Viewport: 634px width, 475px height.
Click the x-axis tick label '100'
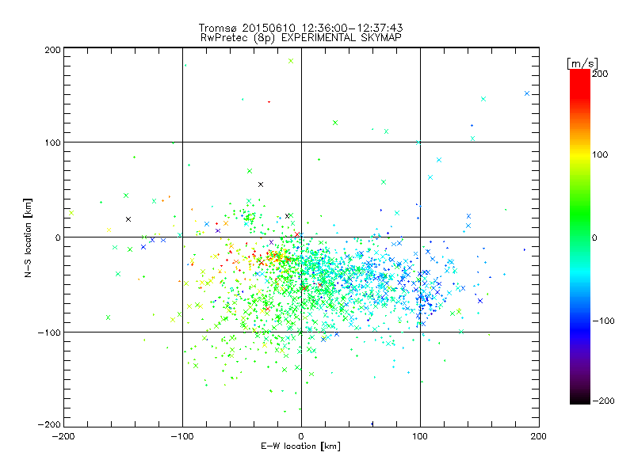click(x=420, y=436)
